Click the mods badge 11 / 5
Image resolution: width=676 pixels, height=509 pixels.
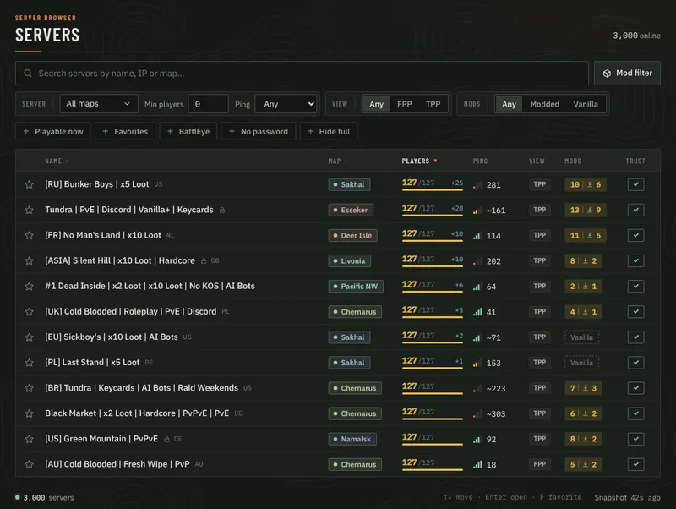tap(585, 236)
